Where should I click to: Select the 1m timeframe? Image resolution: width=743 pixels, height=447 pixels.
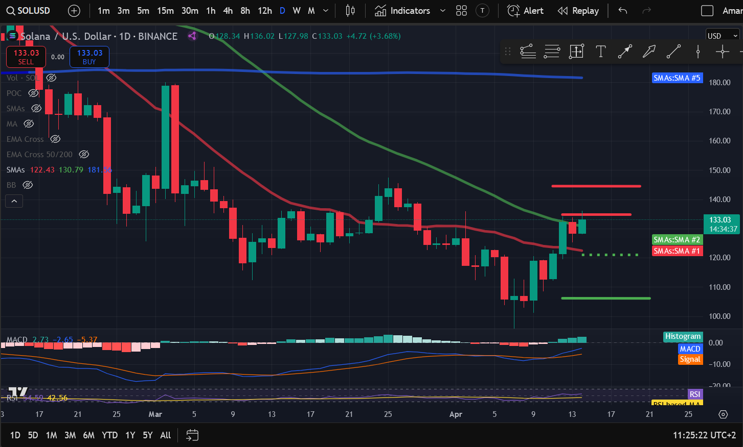pyautogui.click(x=104, y=11)
